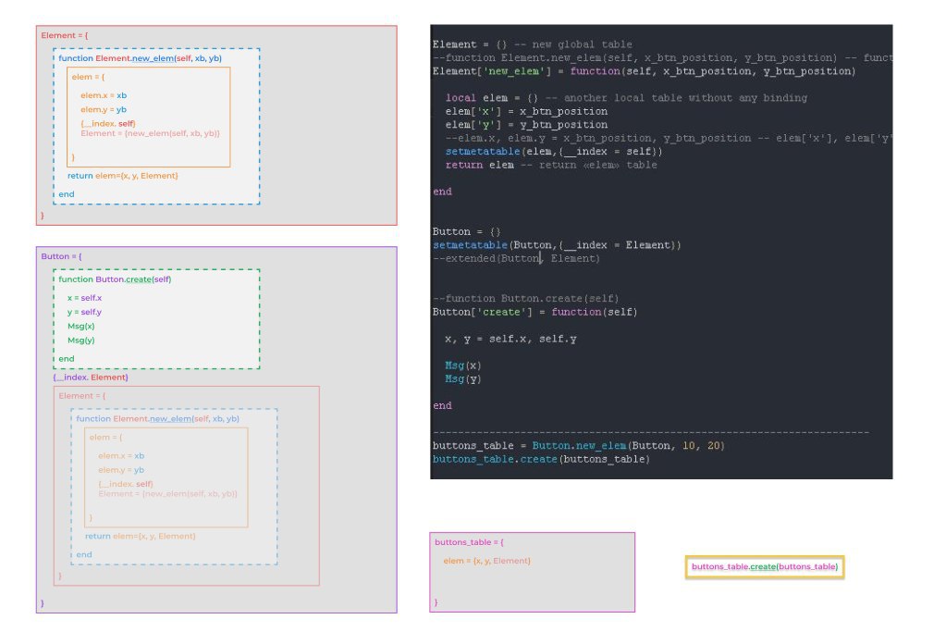Select elem['x'] = x_btn_position code line

point(526,111)
